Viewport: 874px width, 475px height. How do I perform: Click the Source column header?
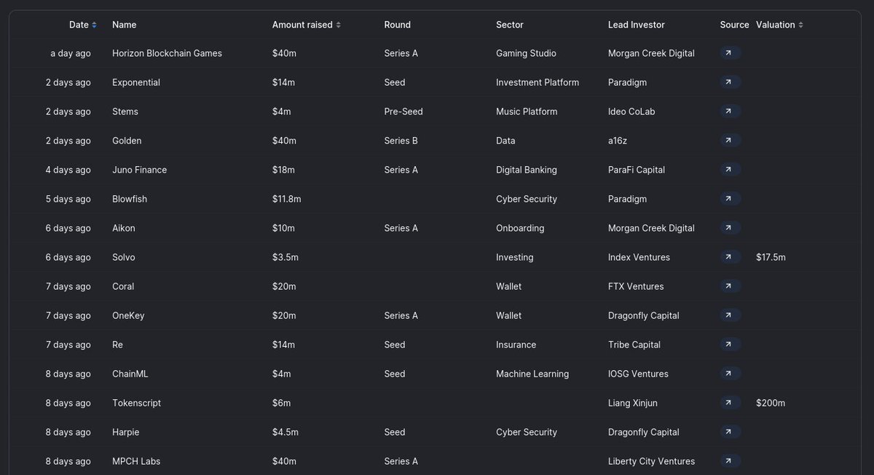[734, 25]
